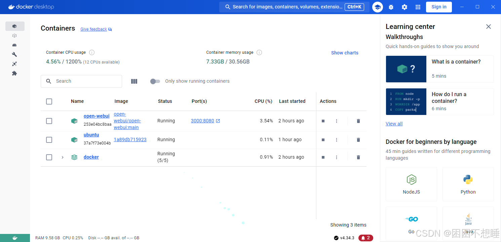
Task: Open the 3000:8080 port link
Action: point(202,121)
